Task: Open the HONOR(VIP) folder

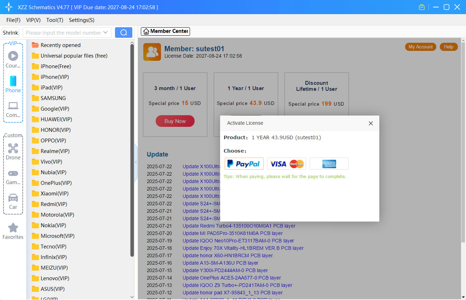Action: click(51, 130)
